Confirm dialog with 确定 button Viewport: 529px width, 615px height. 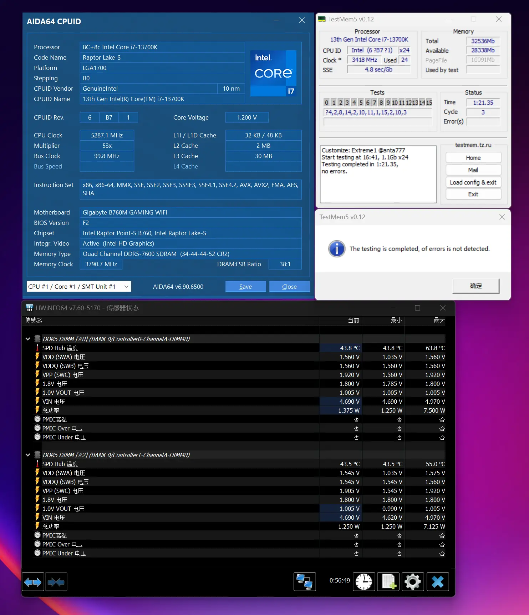click(476, 286)
